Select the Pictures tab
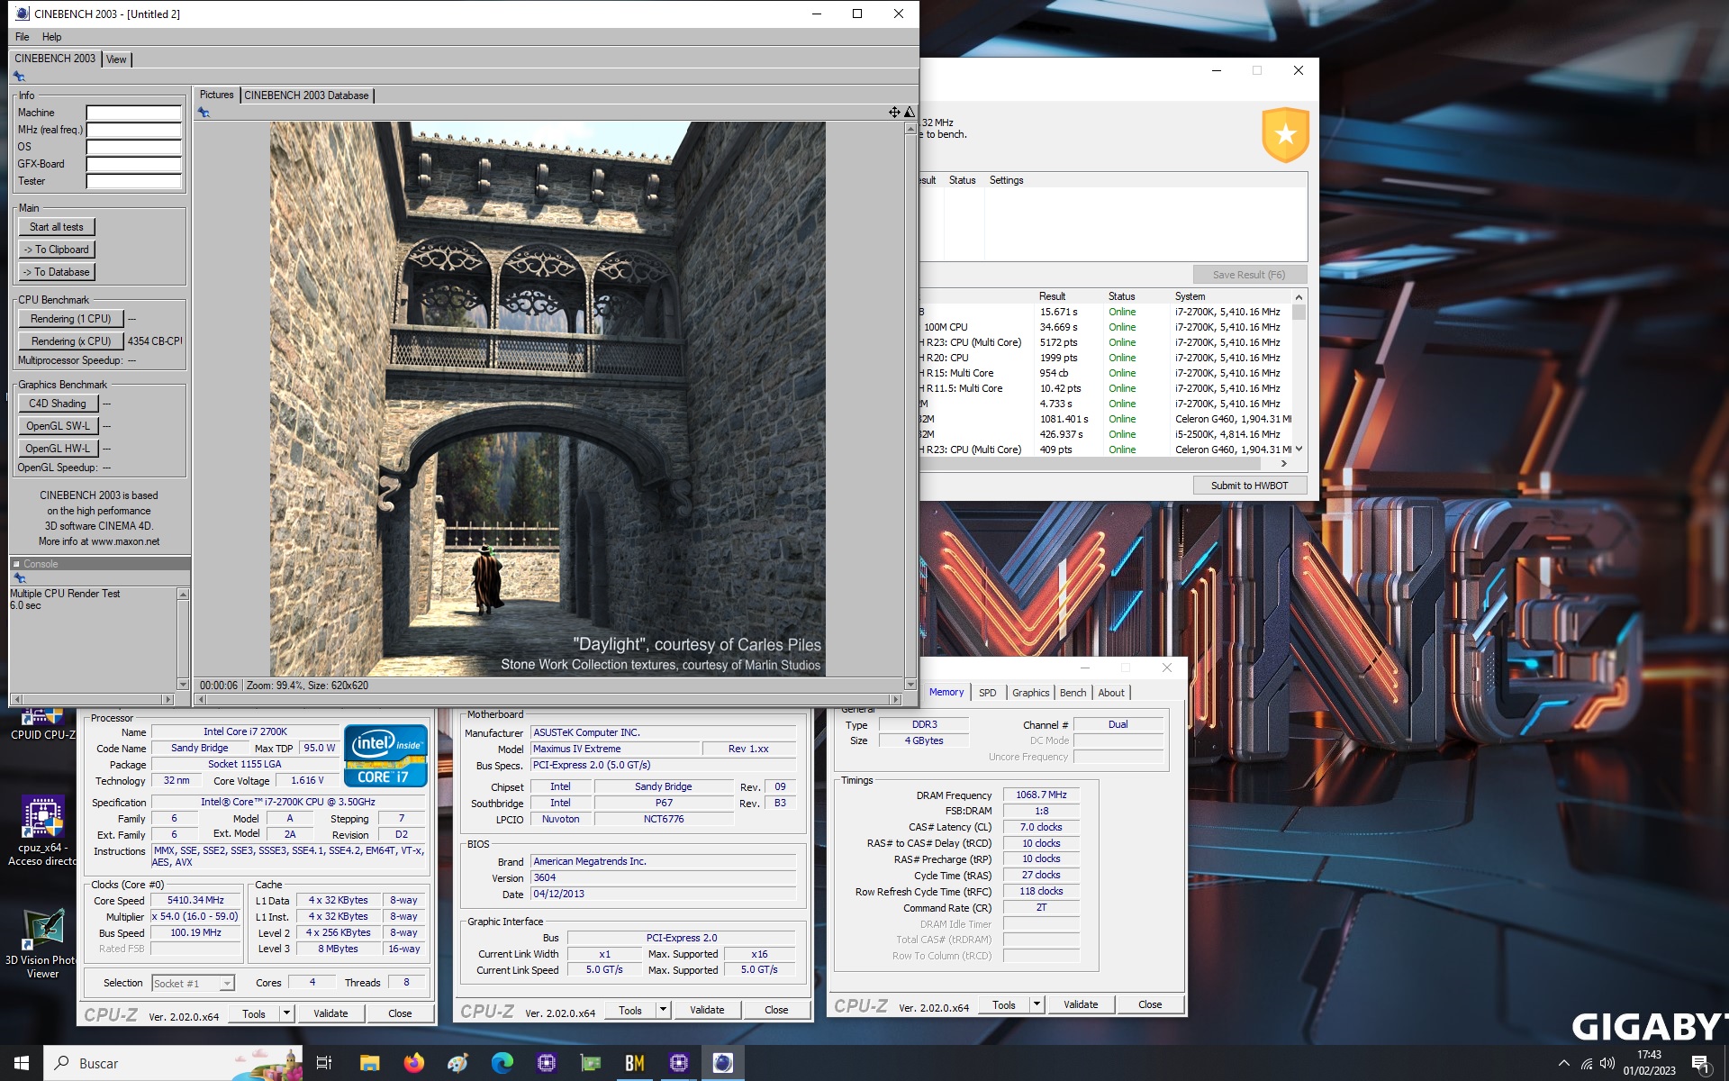This screenshot has height=1081, width=1729. pyautogui.click(x=216, y=95)
